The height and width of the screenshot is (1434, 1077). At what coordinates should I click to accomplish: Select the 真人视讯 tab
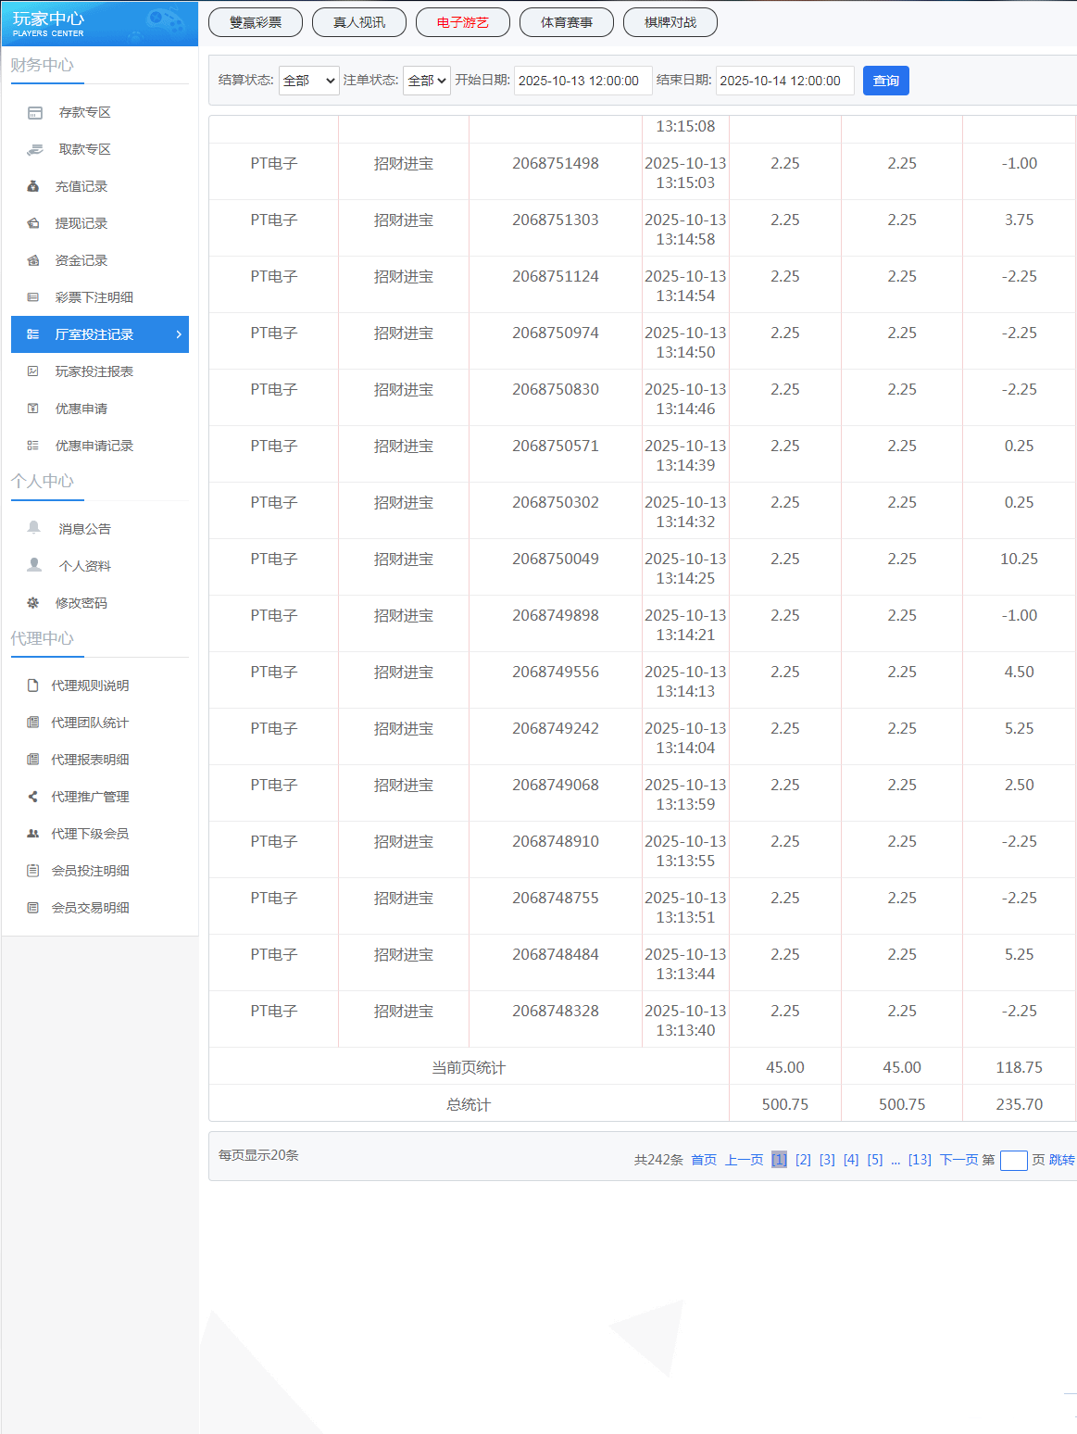point(359,22)
